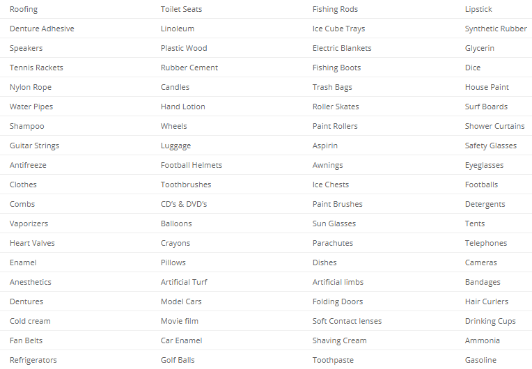Click the Heart Valves entry
The image size is (532, 369).
(x=32, y=243)
